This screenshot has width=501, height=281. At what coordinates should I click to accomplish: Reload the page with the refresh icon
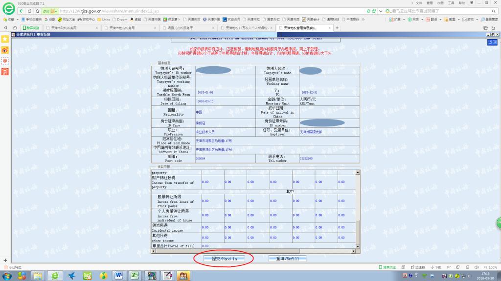tap(29, 11)
